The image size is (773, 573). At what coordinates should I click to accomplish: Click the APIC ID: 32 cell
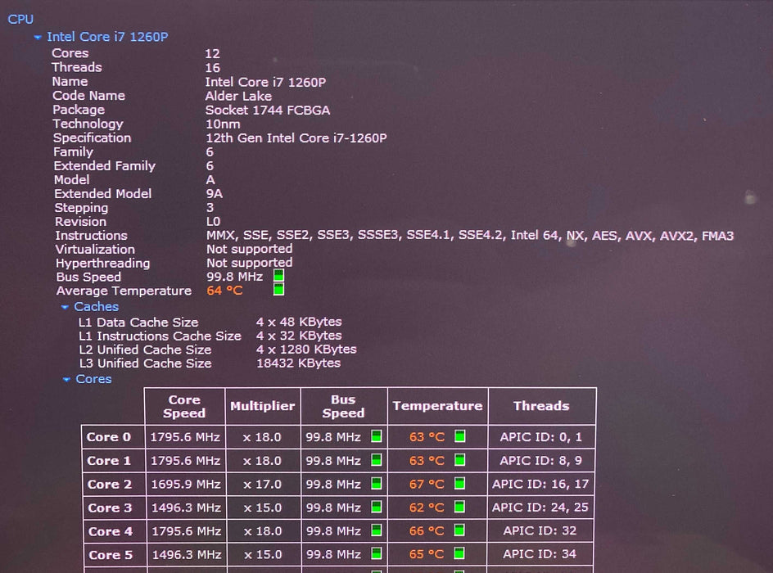pyautogui.click(x=540, y=530)
